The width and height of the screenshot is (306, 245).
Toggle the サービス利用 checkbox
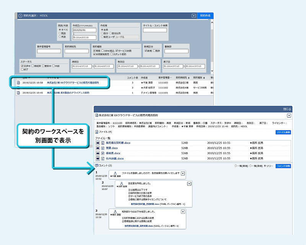117,51
